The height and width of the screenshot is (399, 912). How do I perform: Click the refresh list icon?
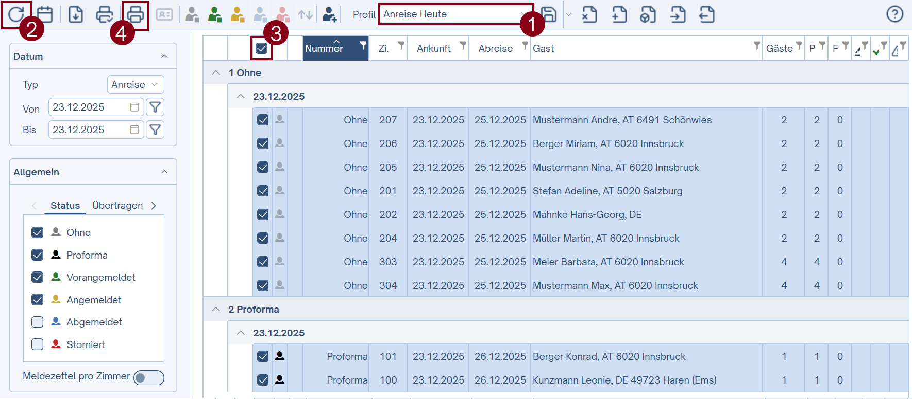pos(16,14)
